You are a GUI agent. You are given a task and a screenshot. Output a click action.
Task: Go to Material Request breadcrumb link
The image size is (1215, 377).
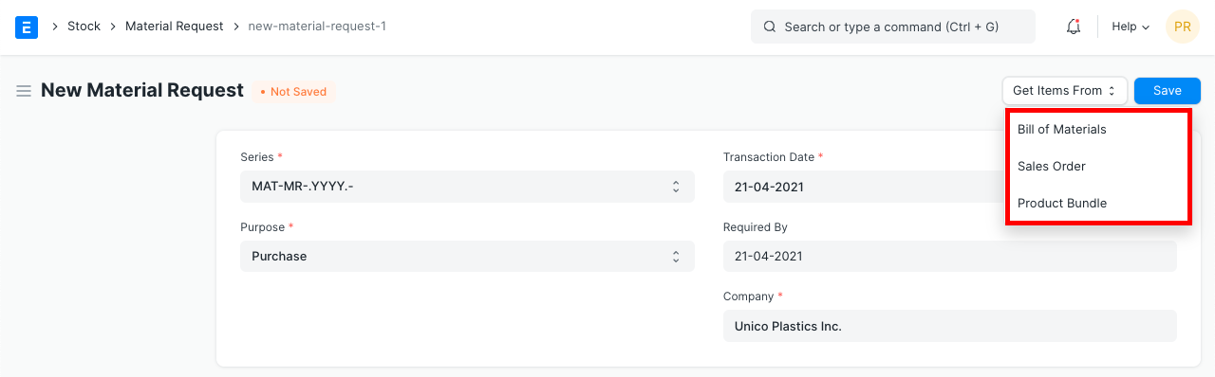click(175, 27)
